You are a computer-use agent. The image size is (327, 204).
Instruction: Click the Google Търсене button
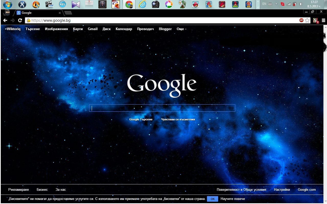(x=141, y=119)
